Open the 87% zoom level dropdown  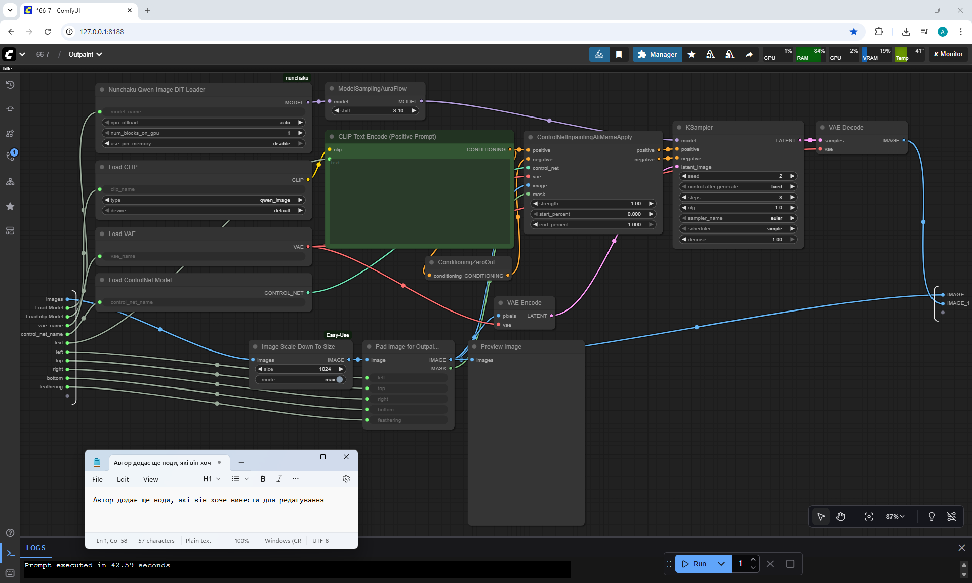895,516
